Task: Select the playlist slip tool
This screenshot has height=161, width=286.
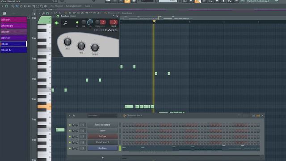Action: pyautogui.click(x=29, y=6)
